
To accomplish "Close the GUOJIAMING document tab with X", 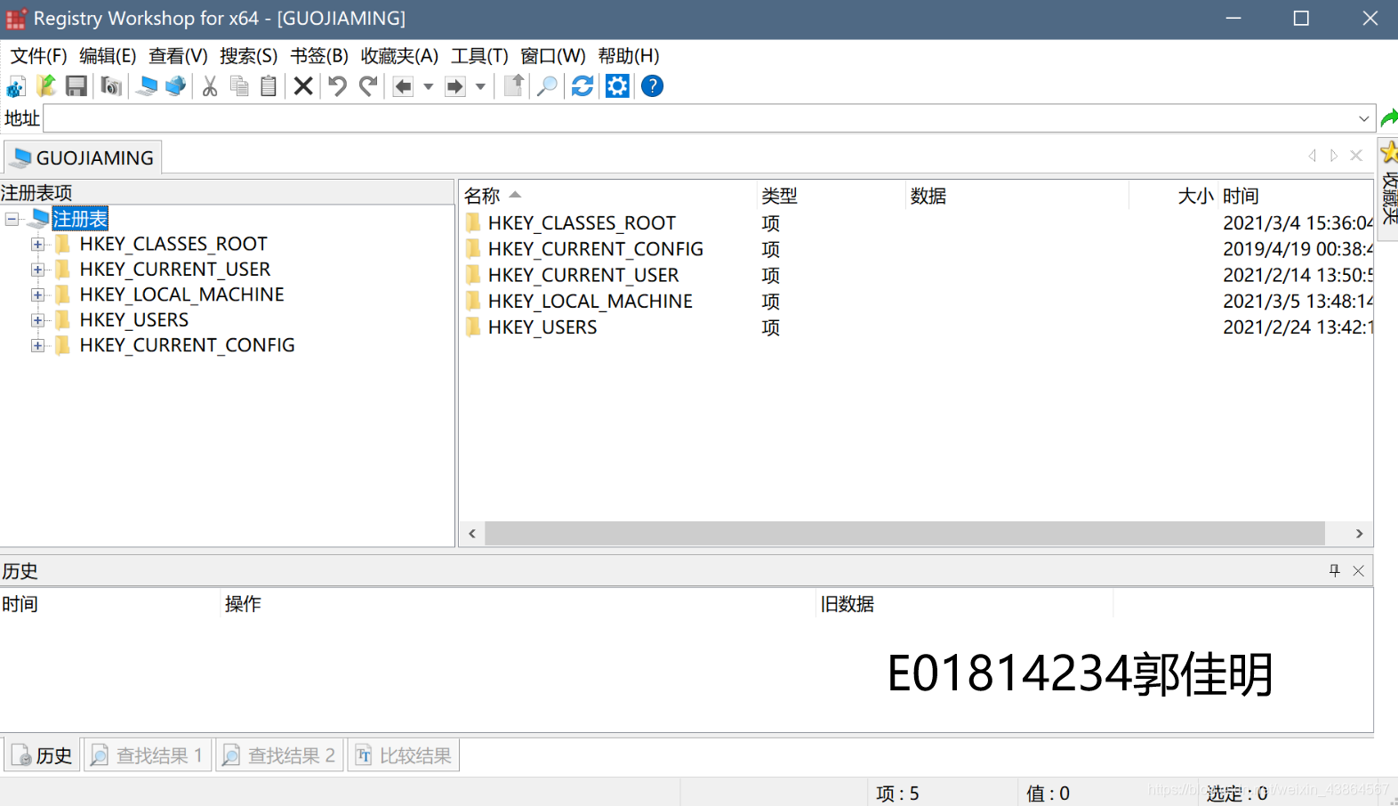I will 1356,155.
